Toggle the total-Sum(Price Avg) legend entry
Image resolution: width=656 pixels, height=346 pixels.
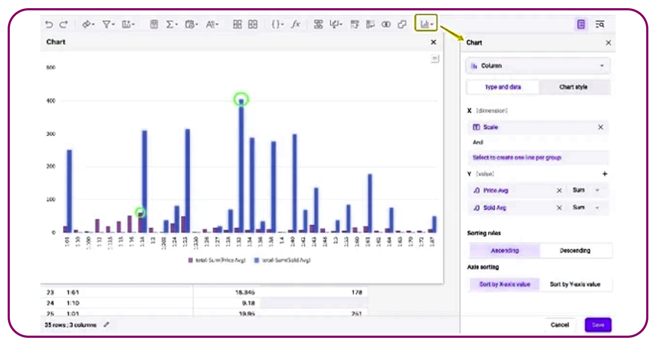click(217, 260)
